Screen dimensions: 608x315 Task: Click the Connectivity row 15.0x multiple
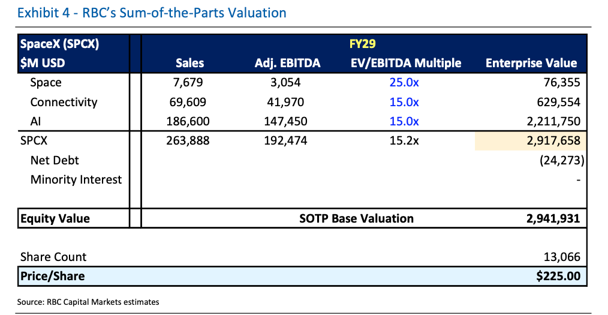pyautogui.click(x=404, y=102)
